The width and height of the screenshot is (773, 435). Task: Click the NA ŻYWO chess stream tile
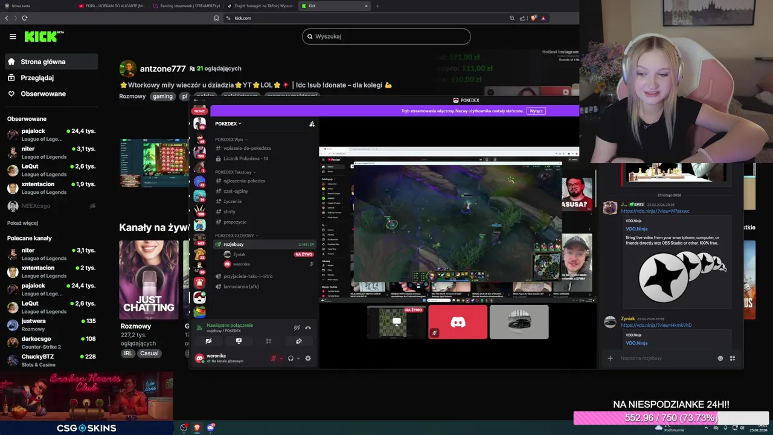click(x=397, y=322)
